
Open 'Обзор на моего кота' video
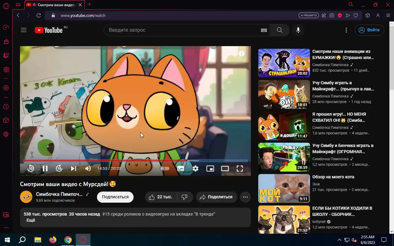click(x=333, y=177)
